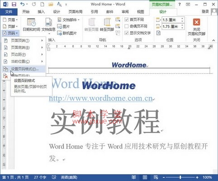The width and height of the screenshot is (218, 181).
Task: Click word count 27 个字
Action: tap(40, 177)
